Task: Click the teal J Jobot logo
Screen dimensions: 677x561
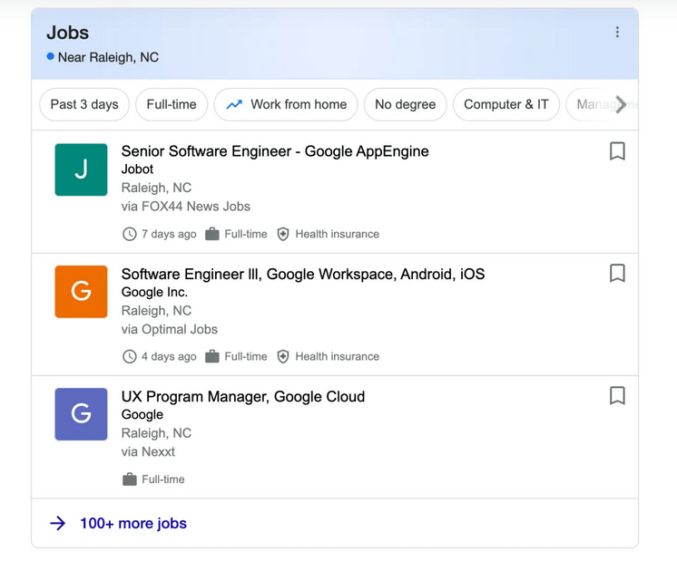Action: (x=81, y=169)
